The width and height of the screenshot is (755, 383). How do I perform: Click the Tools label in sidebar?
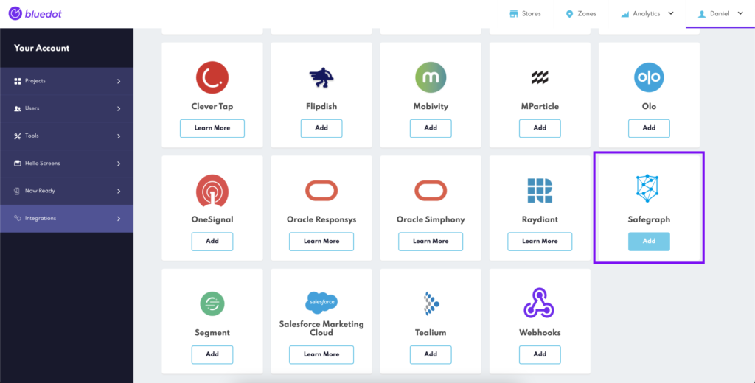pos(32,136)
